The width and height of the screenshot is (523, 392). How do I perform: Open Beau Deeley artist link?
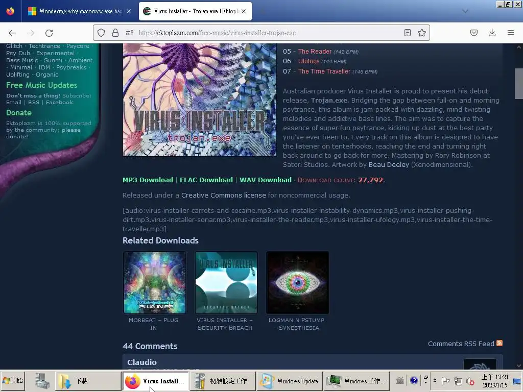[x=389, y=164]
